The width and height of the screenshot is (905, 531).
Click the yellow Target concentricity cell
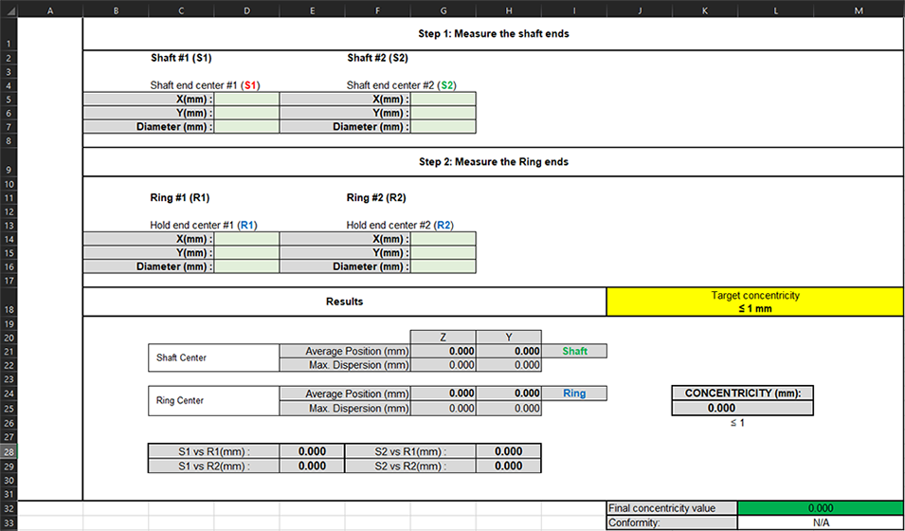pyautogui.click(x=754, y=302)
